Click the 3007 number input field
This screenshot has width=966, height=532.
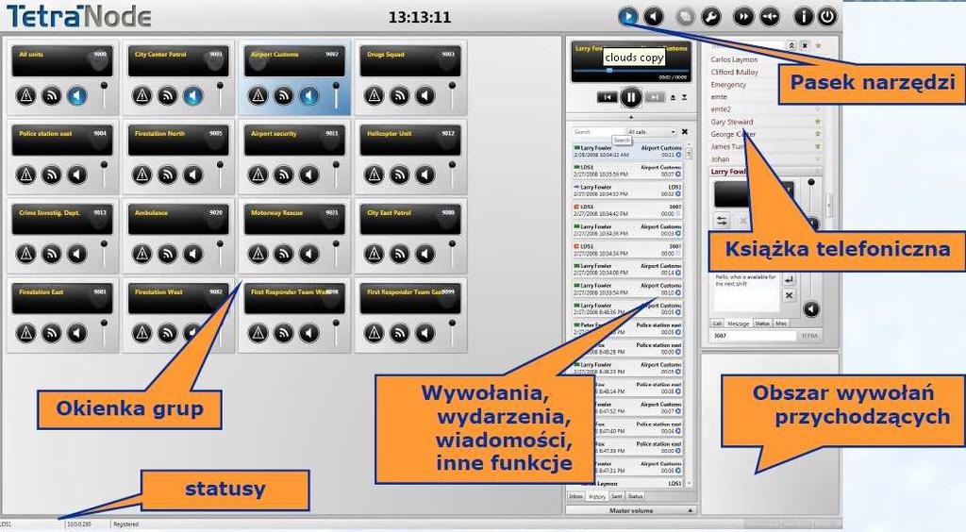(x=754, y=336)
